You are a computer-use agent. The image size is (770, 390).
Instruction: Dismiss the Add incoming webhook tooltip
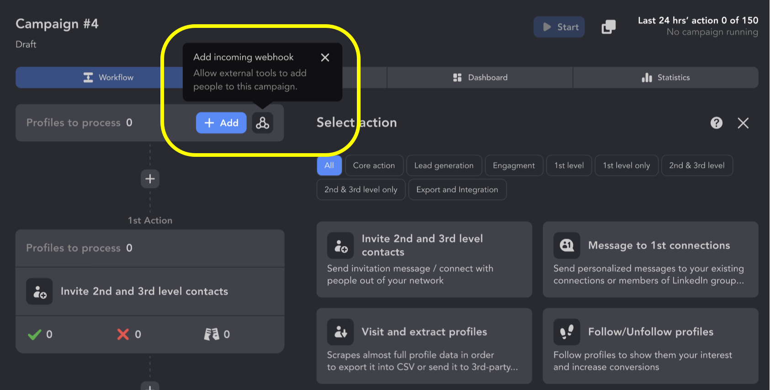coord(325,58)
